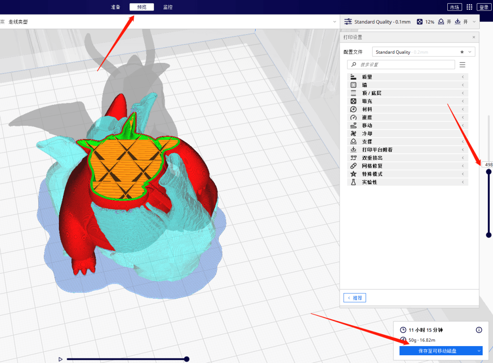Click the 推荐 recommended button
493x363 pixels.
coord(355,298)
